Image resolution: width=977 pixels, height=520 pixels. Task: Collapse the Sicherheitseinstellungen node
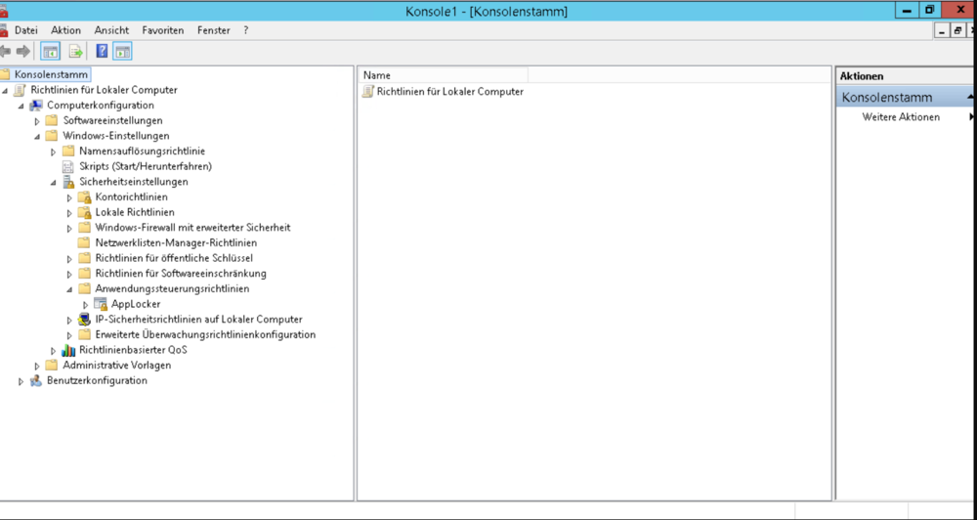tap(54, 182)
